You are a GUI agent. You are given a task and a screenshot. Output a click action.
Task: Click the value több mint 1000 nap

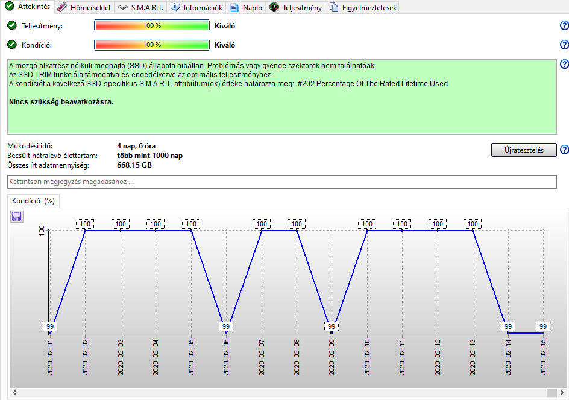(150, 156)
